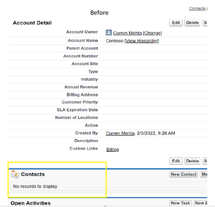Screen dimensions: 215x207
Task: Click the [Change] owner link
Action: [153, 33]
